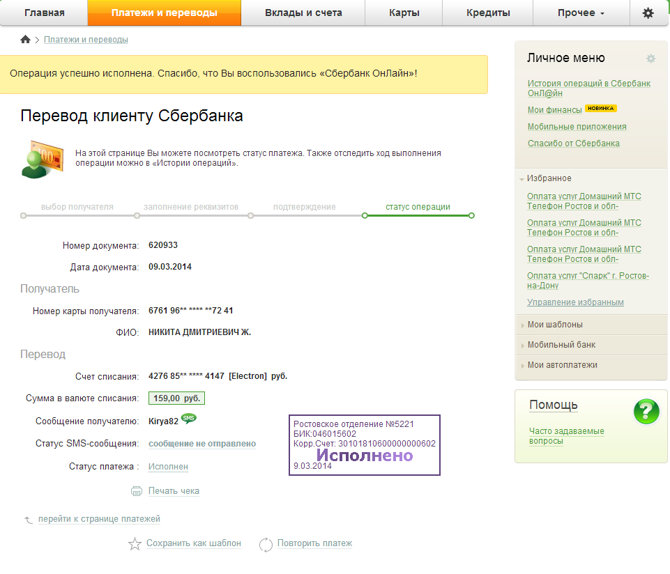Click the gear icon beside Личное меню
Screen dimensions: 670x574
tap(650, 59)
